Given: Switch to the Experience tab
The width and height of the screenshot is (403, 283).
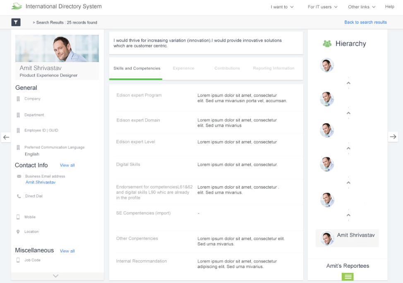Looking at the screenshot, I should (x=184, y=68).
